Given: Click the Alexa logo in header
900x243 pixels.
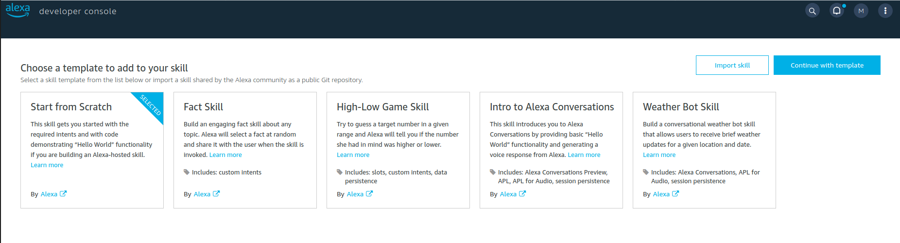Looking at the screenshot, I should [x=17, y=10].
